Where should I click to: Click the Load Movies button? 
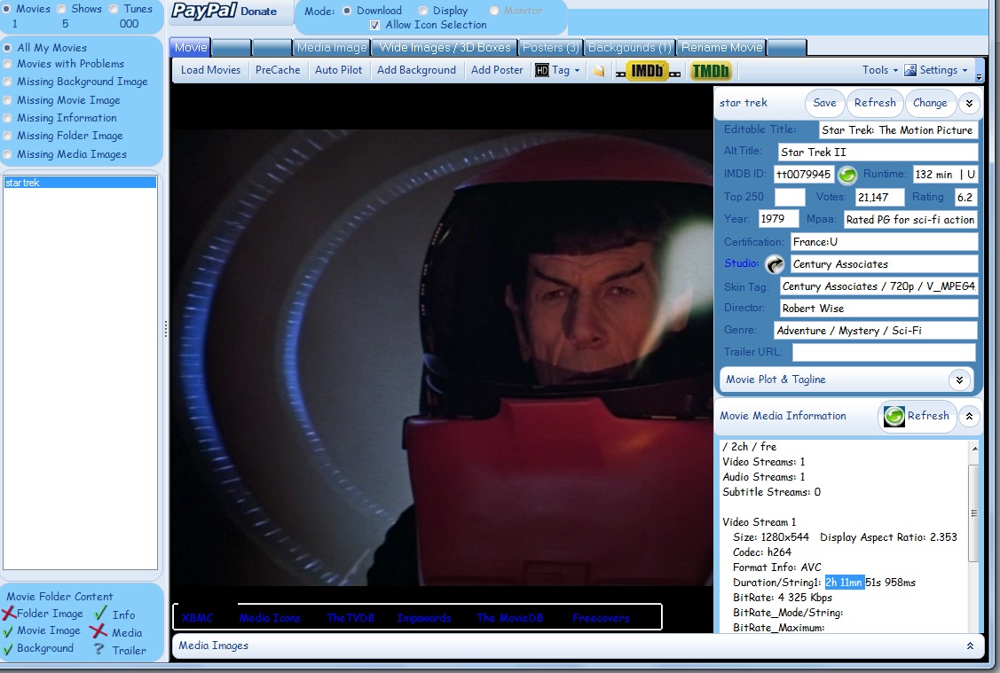210,70
